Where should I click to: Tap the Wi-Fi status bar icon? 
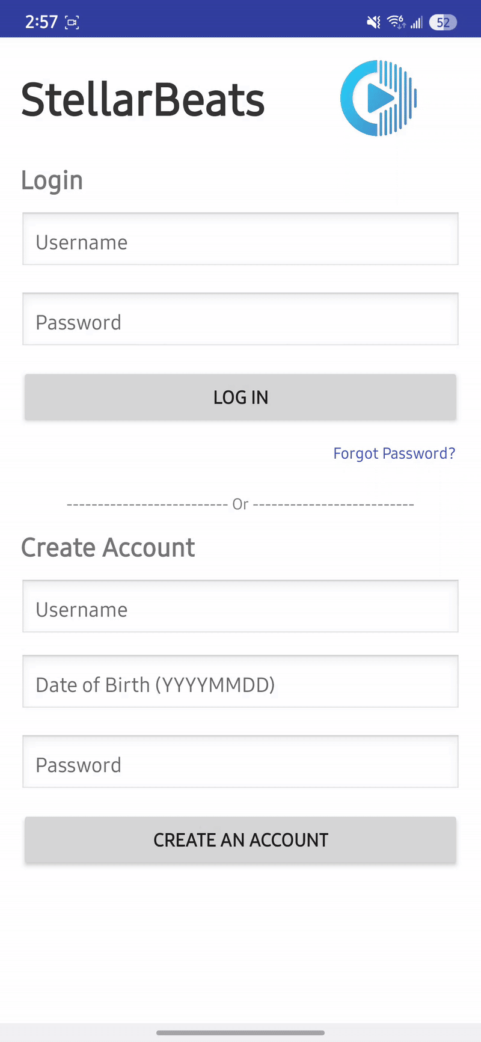[396, 22]
